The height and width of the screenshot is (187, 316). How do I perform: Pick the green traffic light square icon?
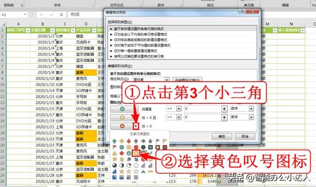tap(150, 147)
